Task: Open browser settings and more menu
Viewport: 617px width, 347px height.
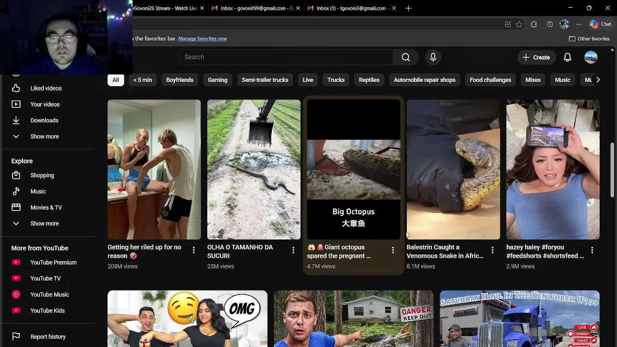Action: (x=579, y=25)
